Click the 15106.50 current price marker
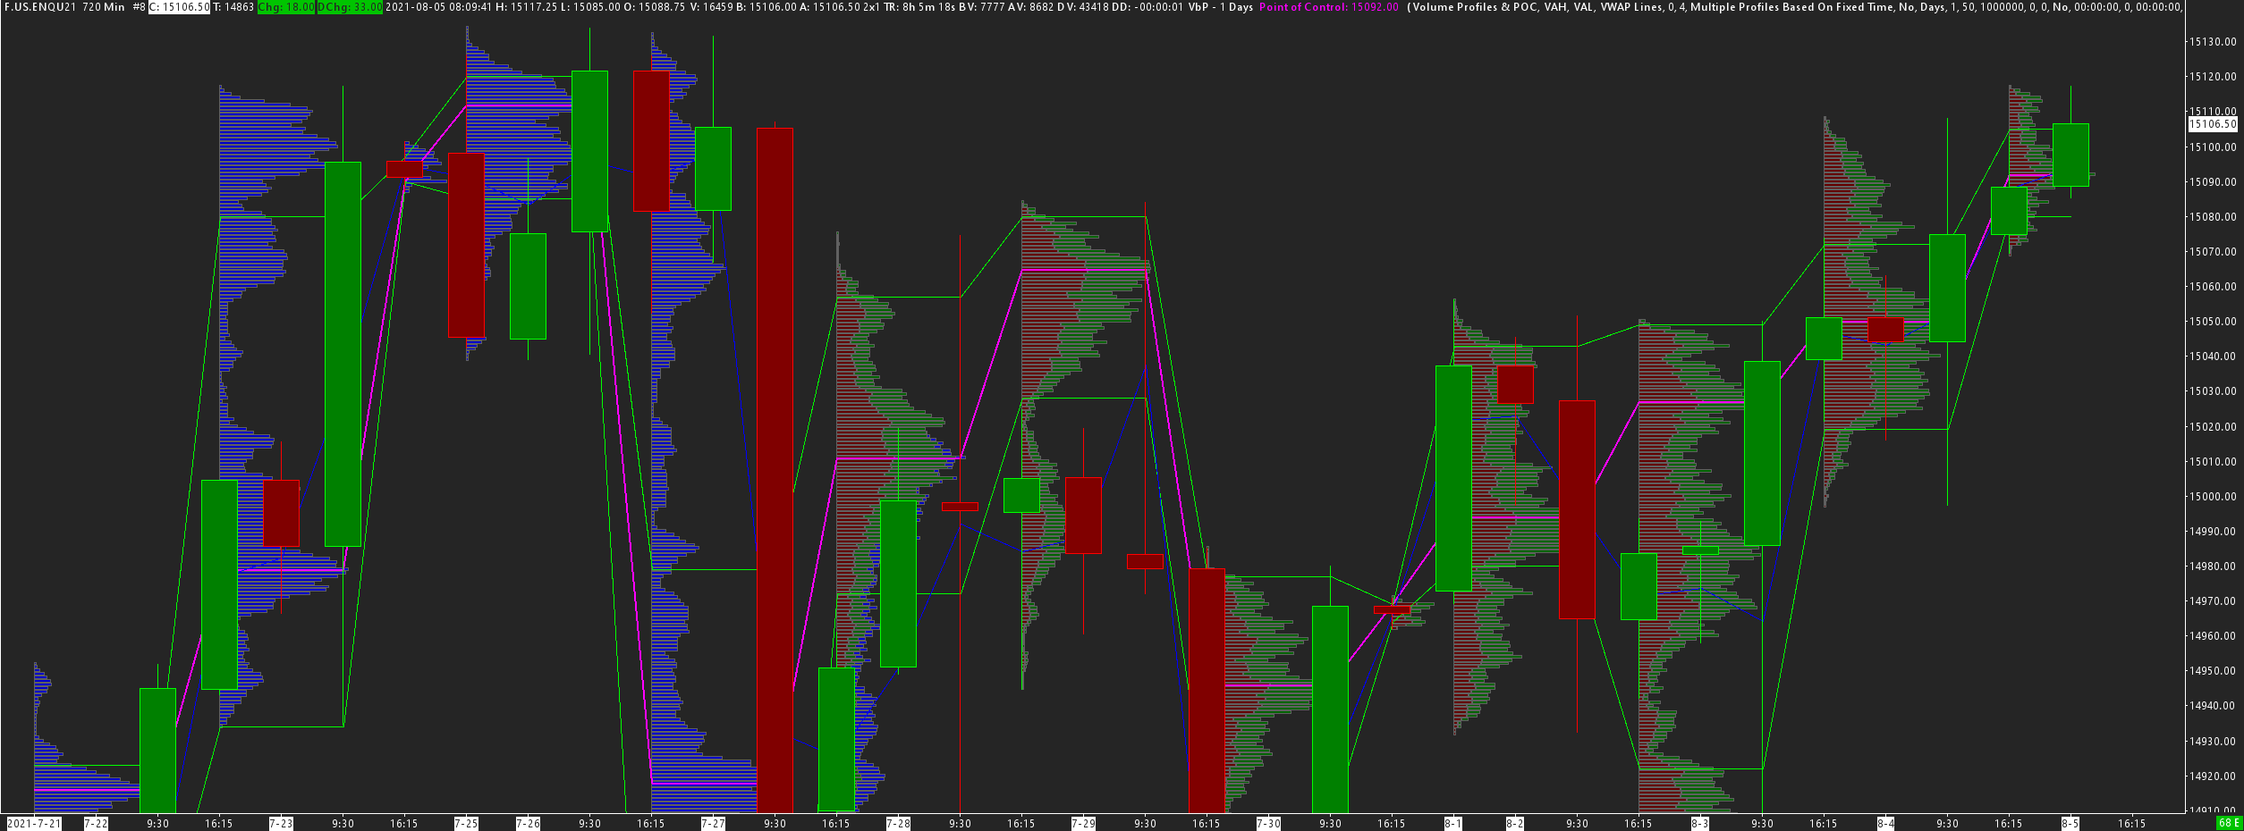Screen dimensions: 2244x831 point(2211,125)
